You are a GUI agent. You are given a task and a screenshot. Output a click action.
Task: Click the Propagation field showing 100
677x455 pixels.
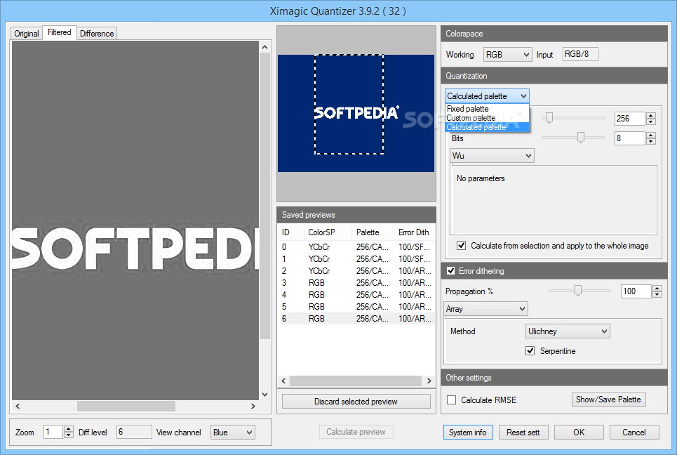coord(636,291)
